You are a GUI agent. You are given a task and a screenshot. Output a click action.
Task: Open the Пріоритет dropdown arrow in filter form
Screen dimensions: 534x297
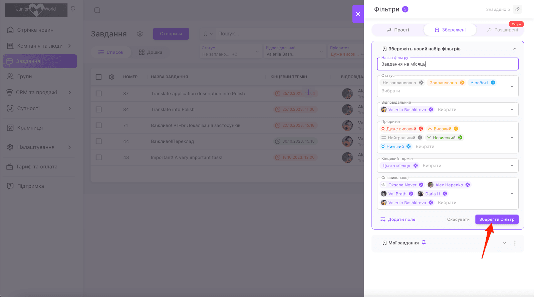tap(512, 138)
